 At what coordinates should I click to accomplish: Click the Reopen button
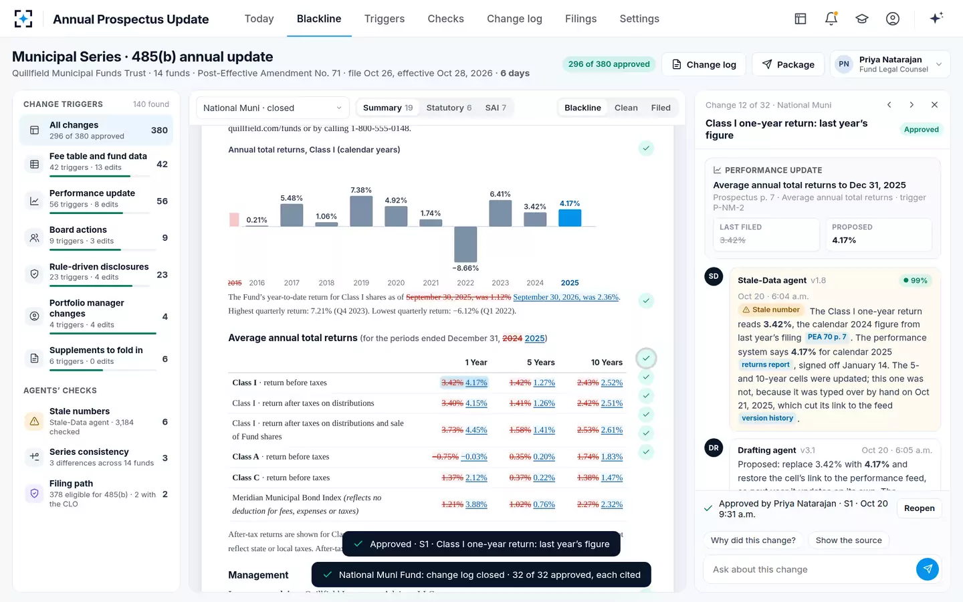(920, 508)
